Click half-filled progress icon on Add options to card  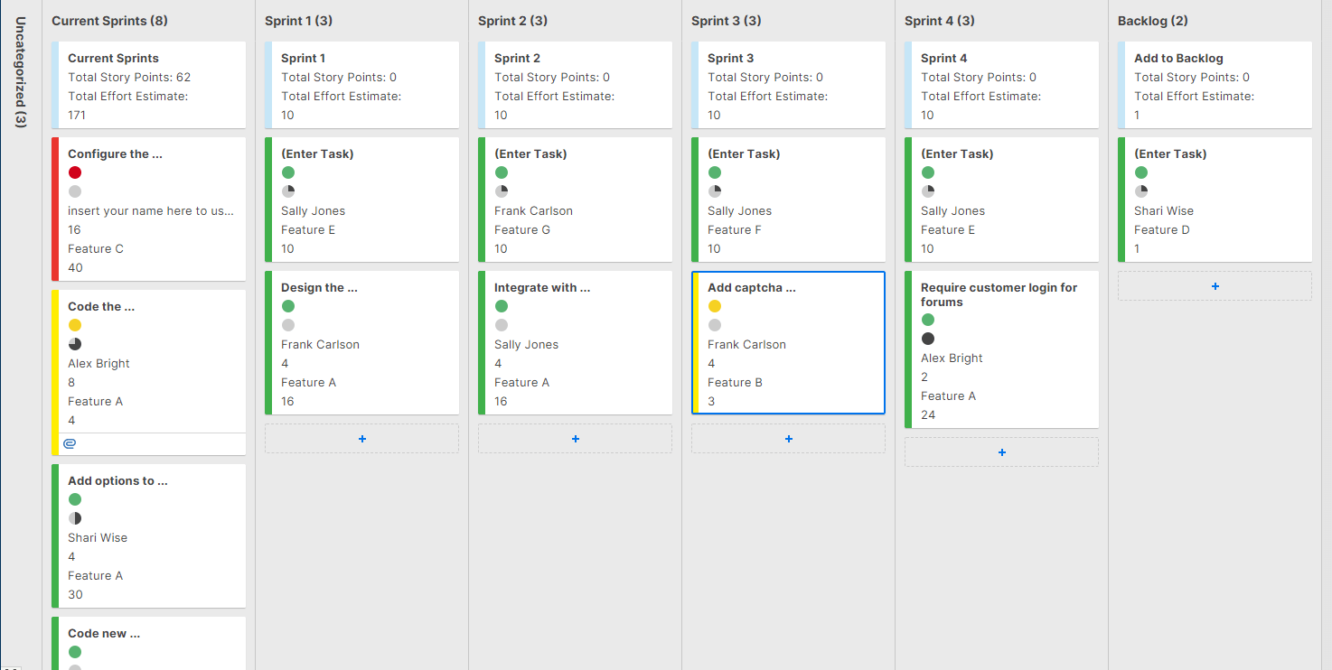click(x=75, y=518)
